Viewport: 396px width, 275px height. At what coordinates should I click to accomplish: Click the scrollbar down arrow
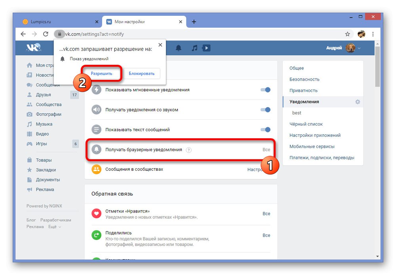click(377, 256)
